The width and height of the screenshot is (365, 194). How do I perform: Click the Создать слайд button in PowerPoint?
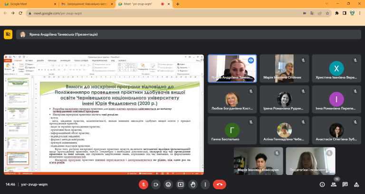click(x=21, y=68)
